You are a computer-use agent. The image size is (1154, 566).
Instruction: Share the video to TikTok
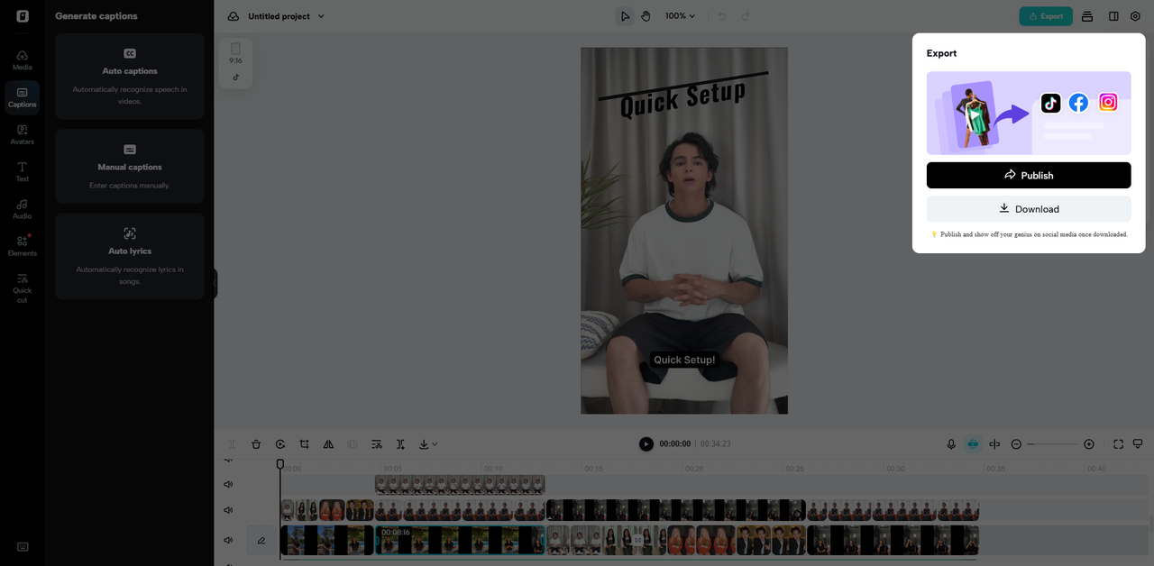tap(1050, 103)
